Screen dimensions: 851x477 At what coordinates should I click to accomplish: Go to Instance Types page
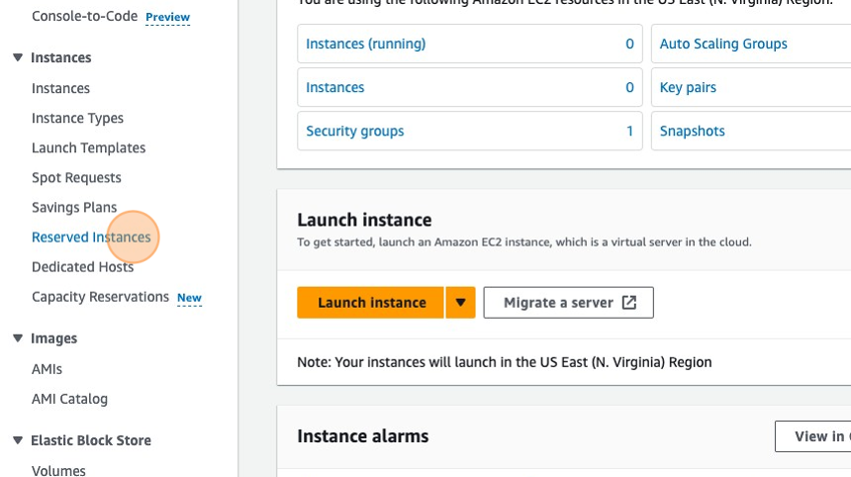coord(77,119)
